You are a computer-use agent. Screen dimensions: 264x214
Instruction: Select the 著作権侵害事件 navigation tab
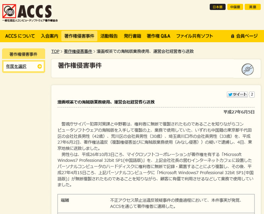(x=79, y=36)
